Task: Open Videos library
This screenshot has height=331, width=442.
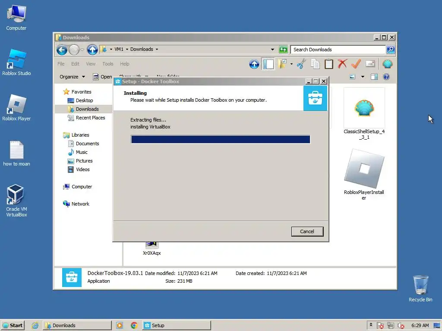Action: [x=79, y=169]
